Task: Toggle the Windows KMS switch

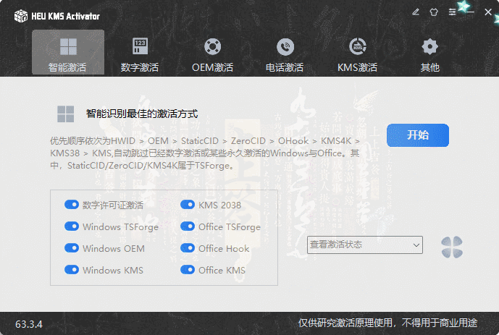Action: [x=72, y=270]
